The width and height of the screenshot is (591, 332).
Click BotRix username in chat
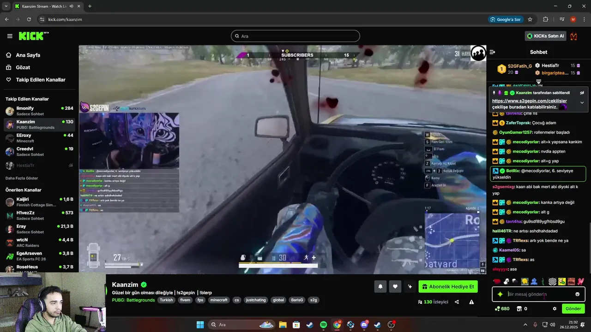tap(513, 171)
